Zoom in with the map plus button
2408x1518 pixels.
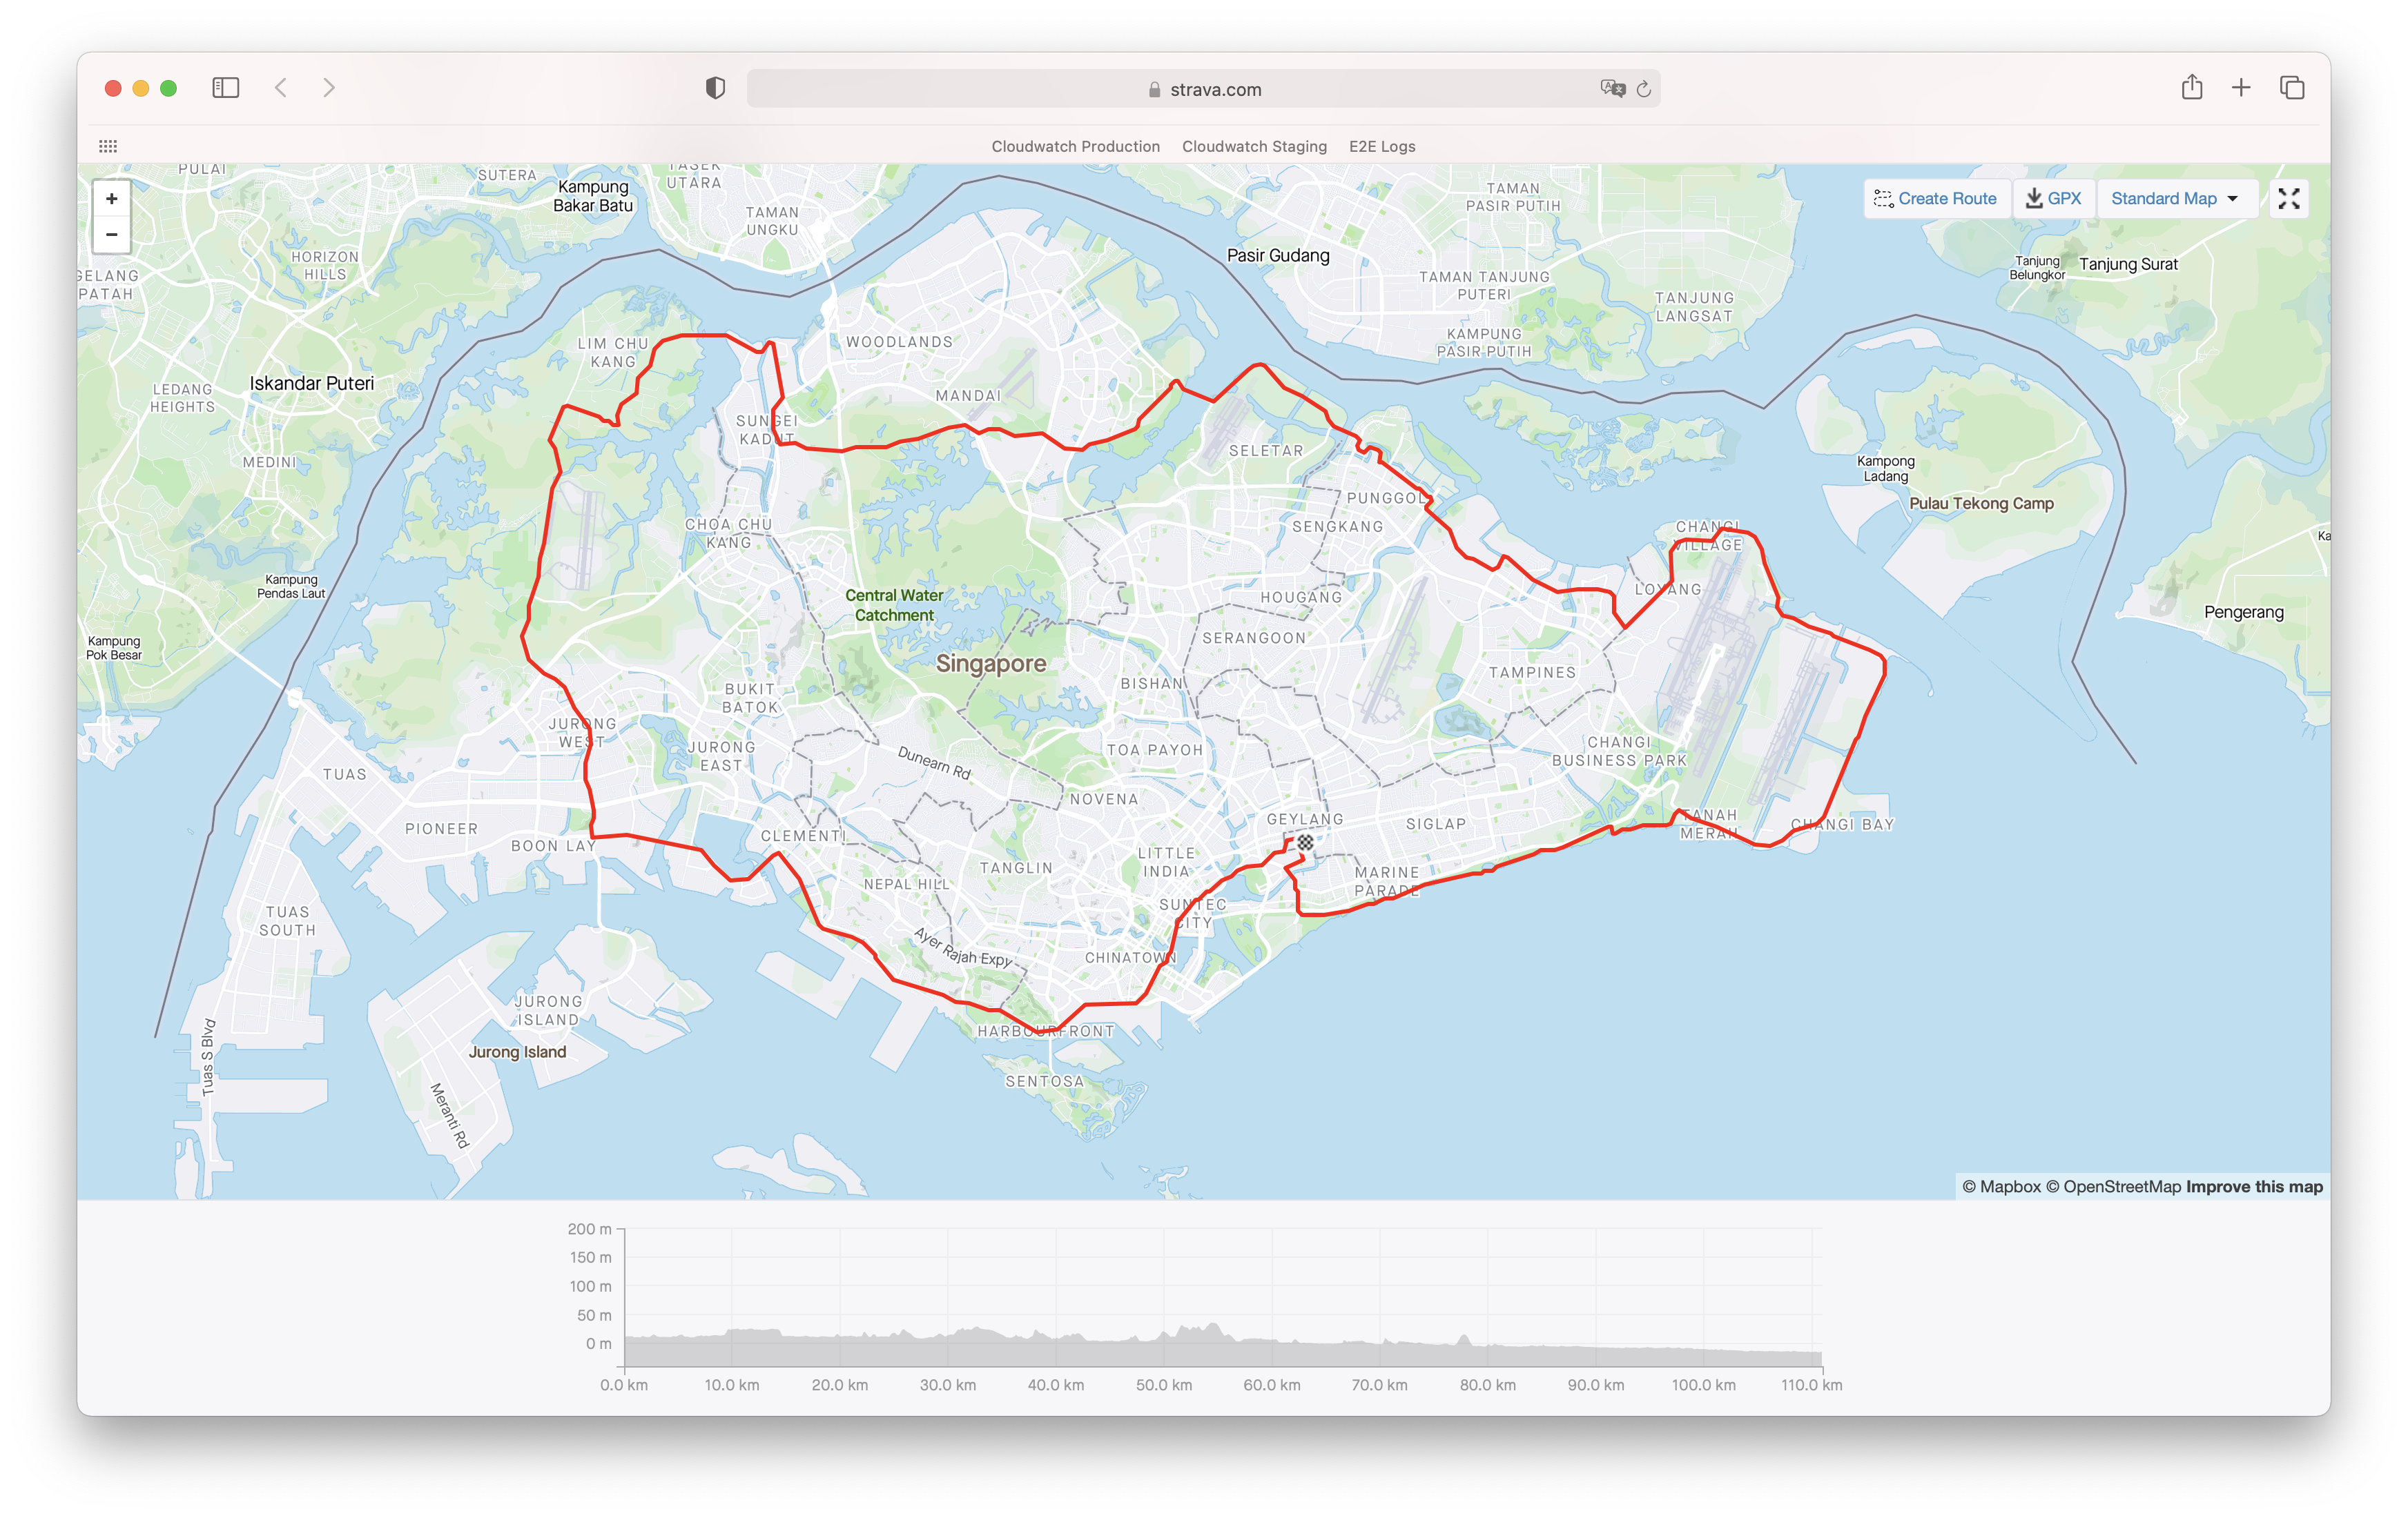[111, 198]
